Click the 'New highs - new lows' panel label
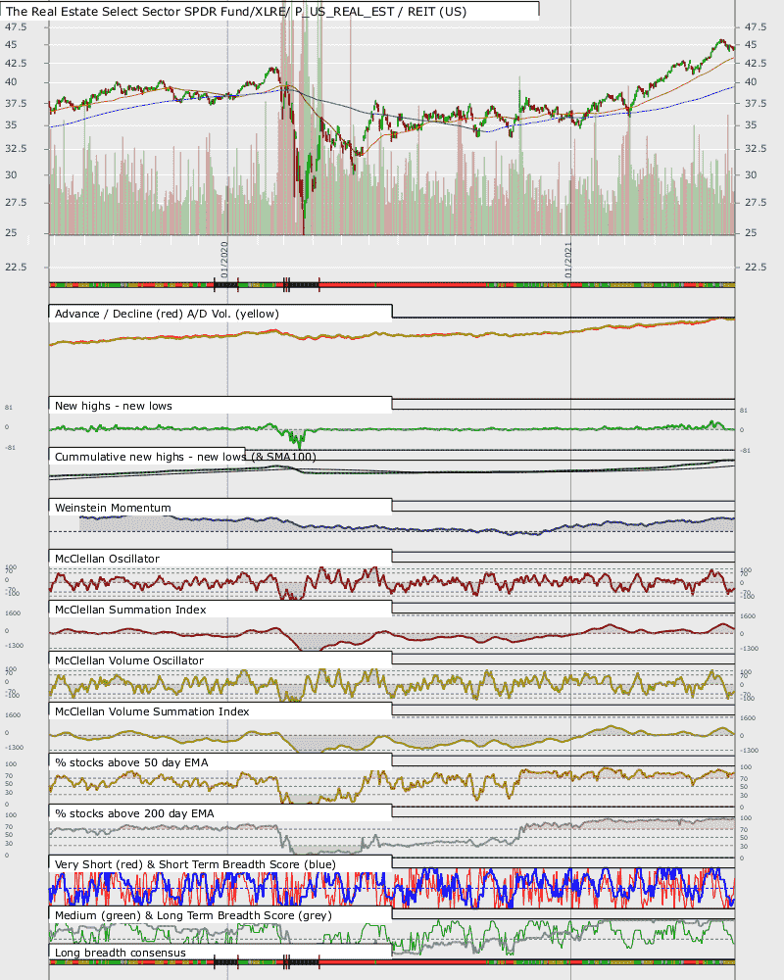This screenshot has height=980, width=784. pos(113,406)
